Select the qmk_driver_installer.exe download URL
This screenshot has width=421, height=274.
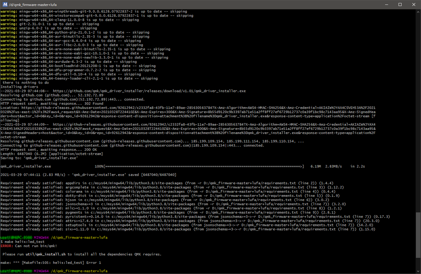140,91
